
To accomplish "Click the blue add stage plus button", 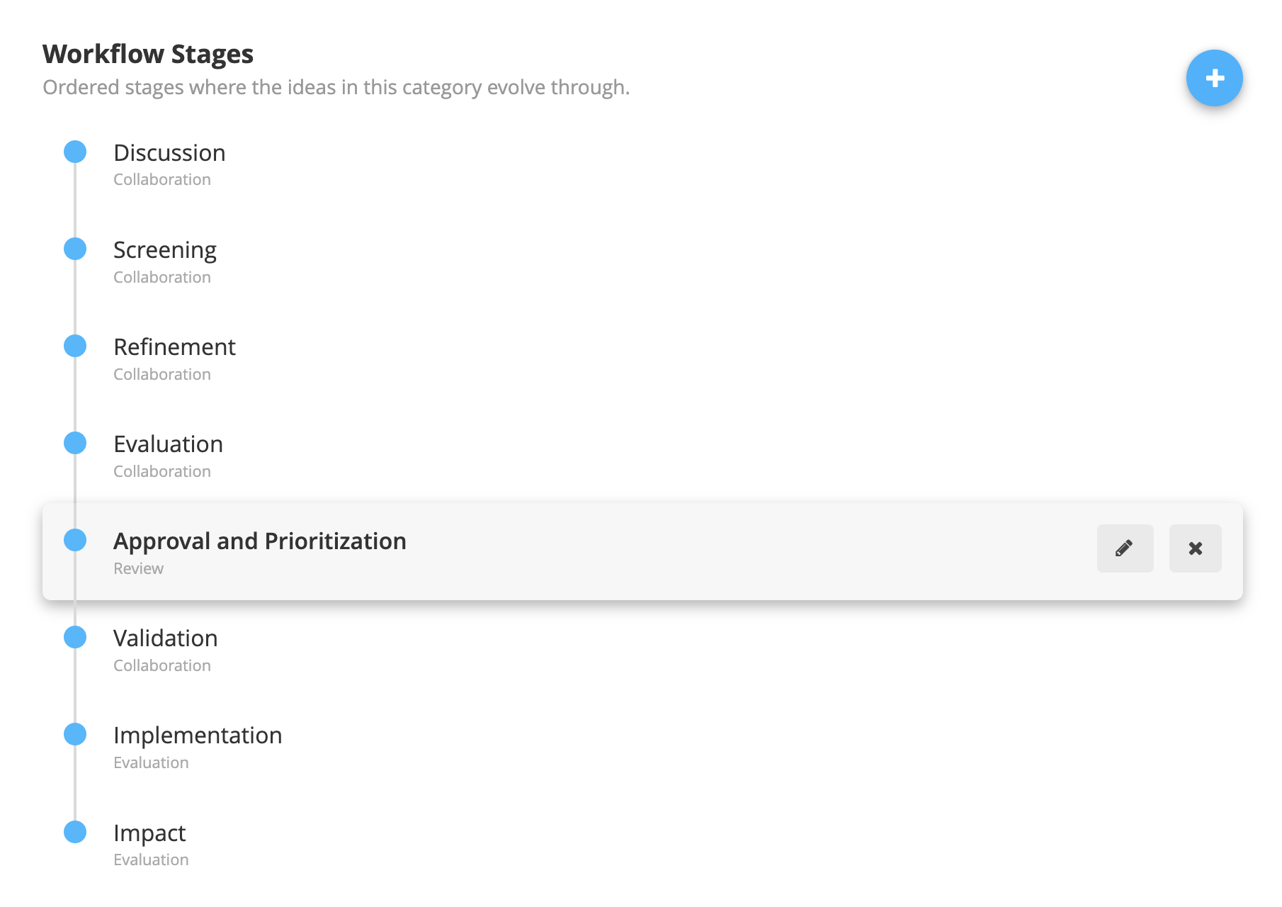I will tap(1214, 78).
